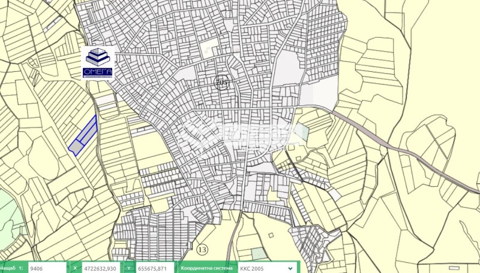Click the Omega company logo

(x=98, y=63)
